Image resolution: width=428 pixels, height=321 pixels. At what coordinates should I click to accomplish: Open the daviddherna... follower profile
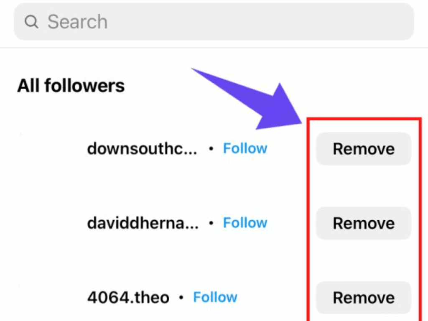point(143,223)
